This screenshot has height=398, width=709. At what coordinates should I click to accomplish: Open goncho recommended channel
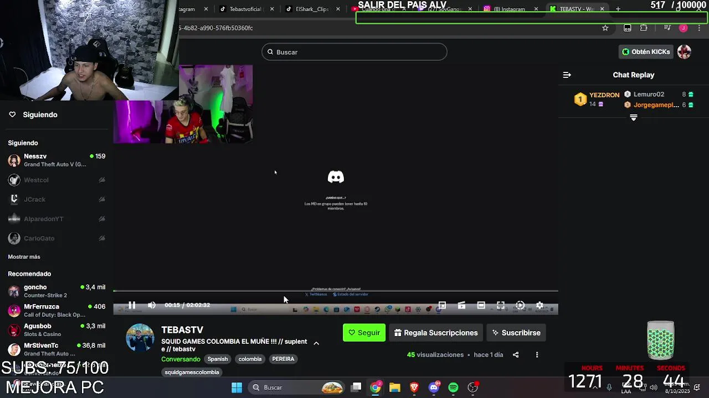(x=56, y=291)
